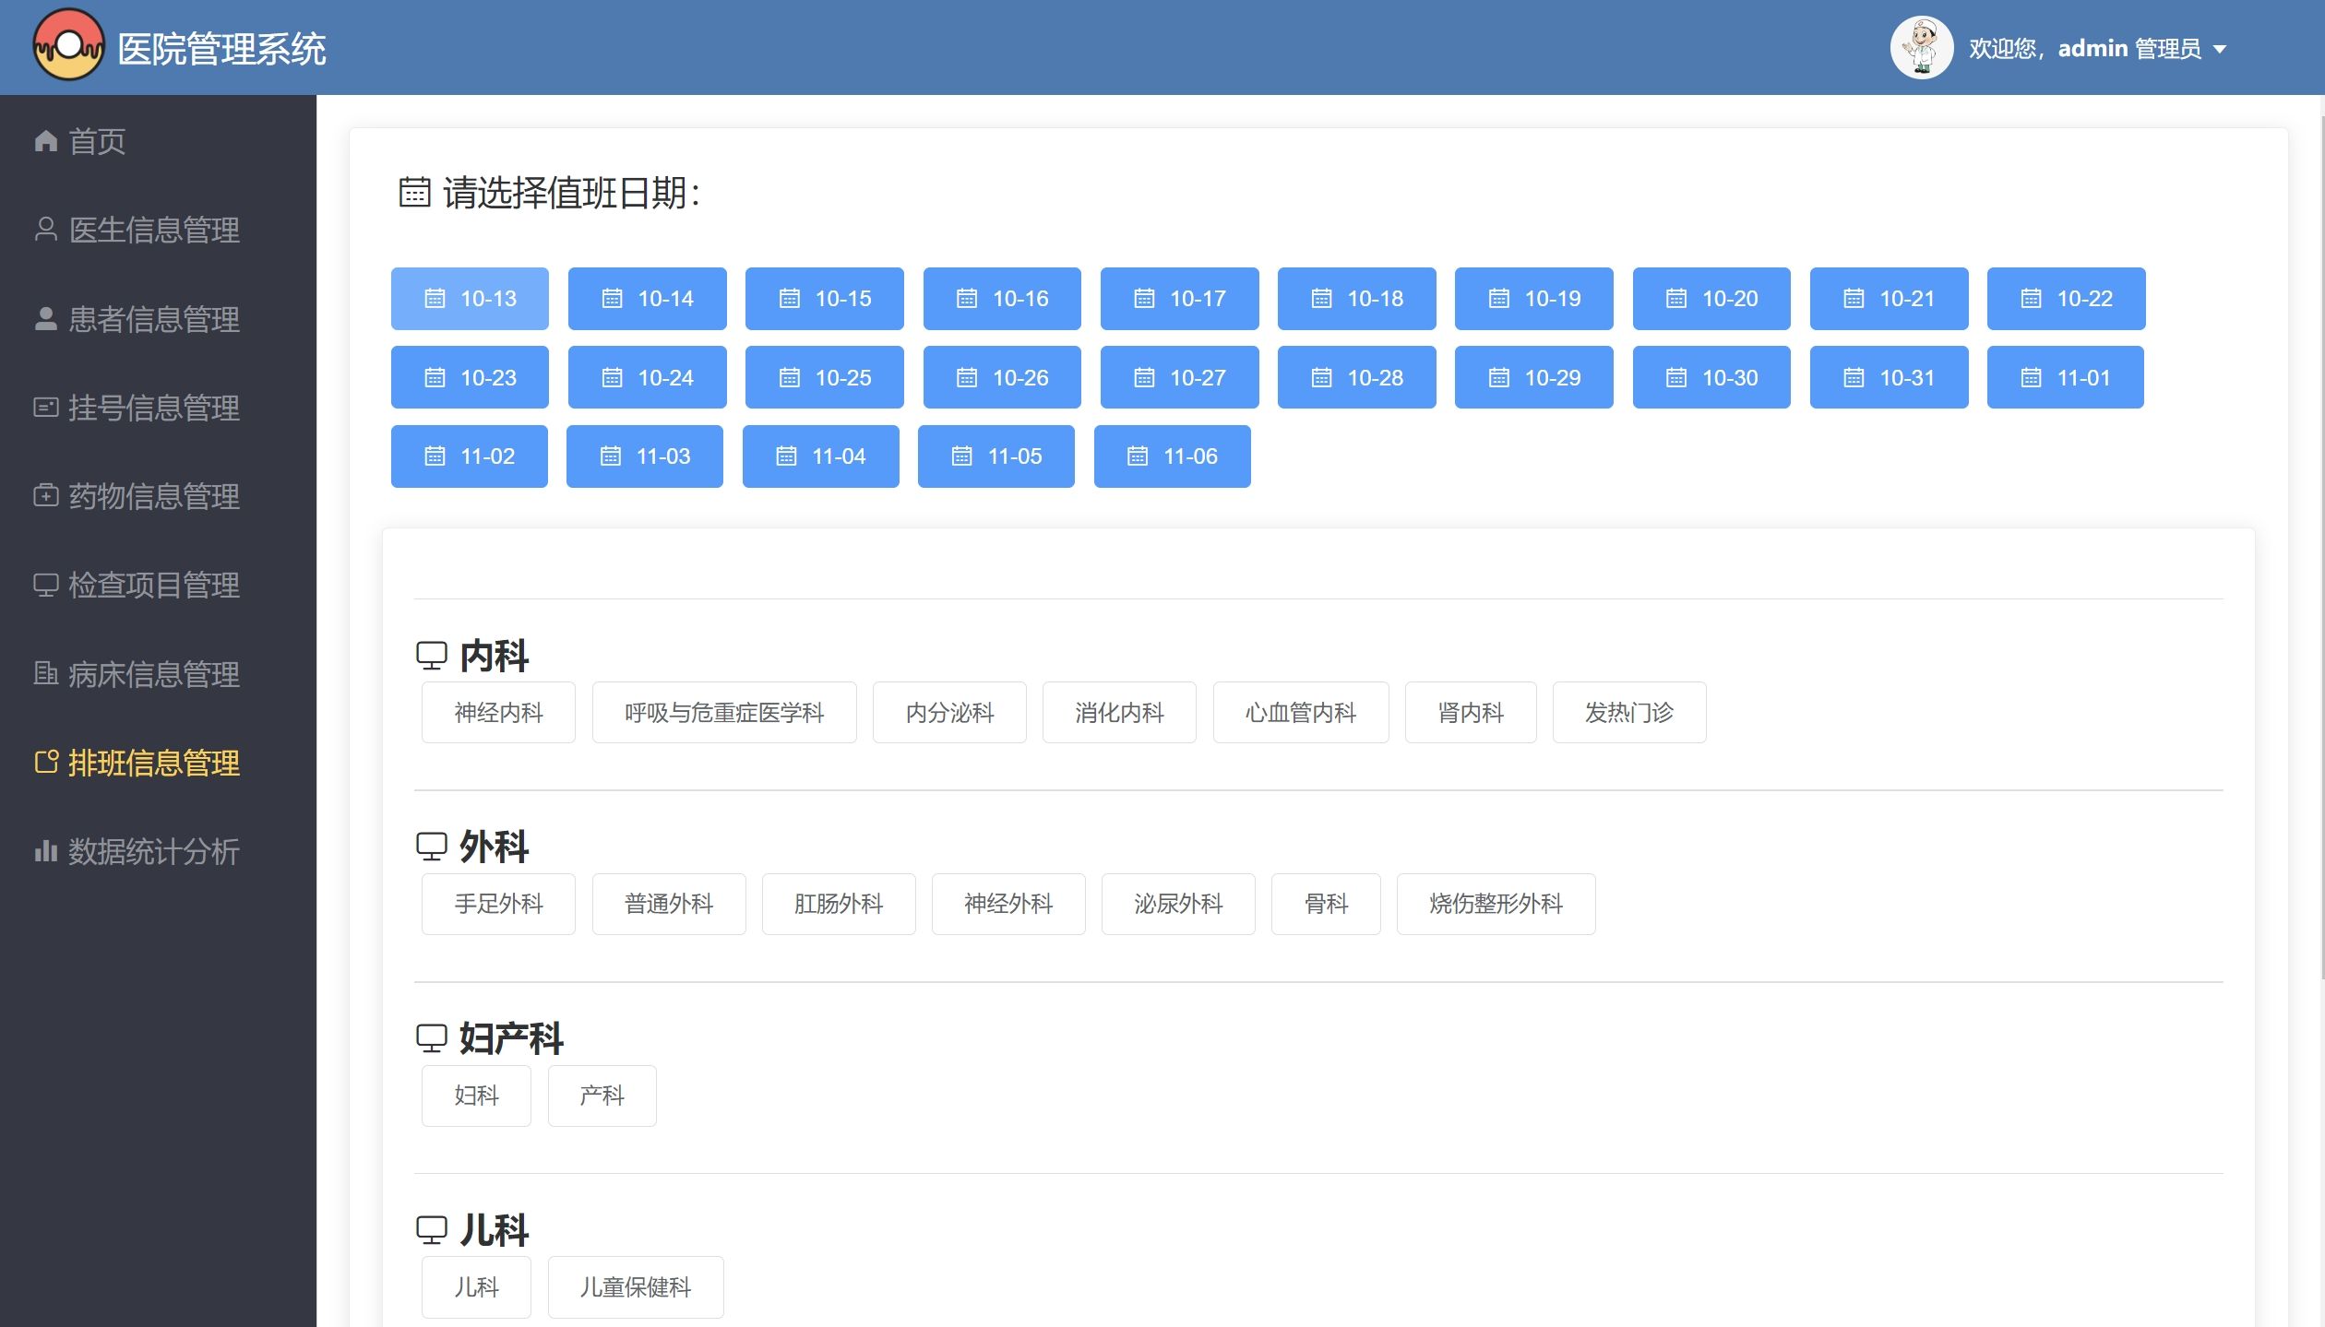Image resolution: width=2325 pixels, height=1327 pixels.
Task: Click the monitor icon next to 外科
Action: [x=431, y=847]
